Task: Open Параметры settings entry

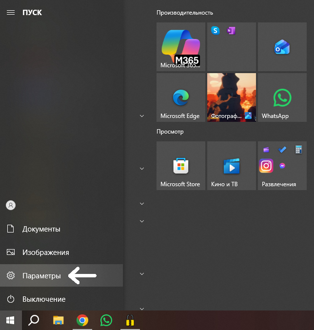Action: [61, 275]
